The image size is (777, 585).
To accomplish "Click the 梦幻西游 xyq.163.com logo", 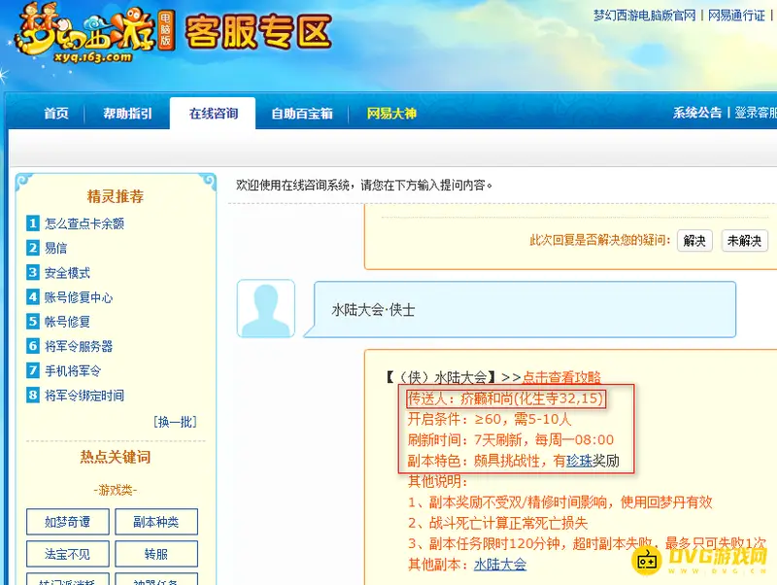I will [x=94, y=34].
